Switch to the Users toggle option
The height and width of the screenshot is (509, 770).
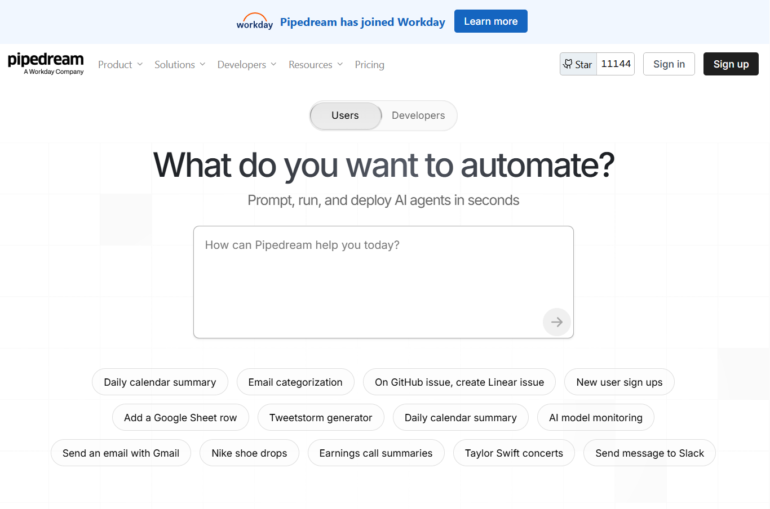[345, 115]
